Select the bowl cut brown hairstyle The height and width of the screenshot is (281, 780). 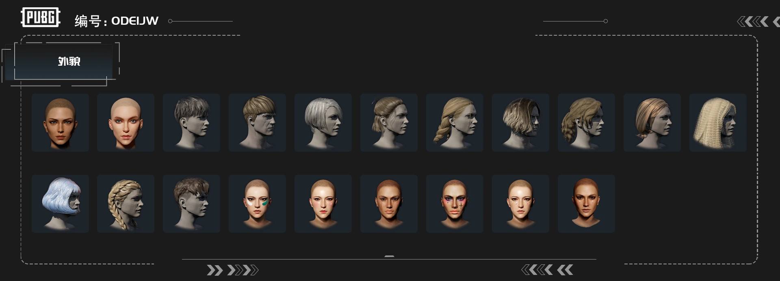tap(257, 122)
